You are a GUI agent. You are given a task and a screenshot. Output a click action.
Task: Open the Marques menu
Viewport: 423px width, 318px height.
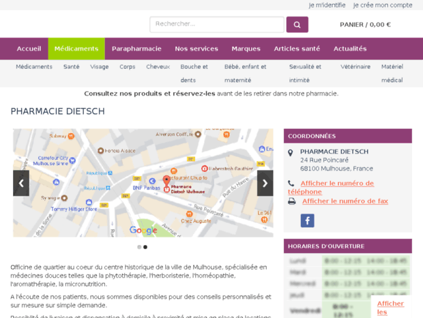pyautogui.click(x=246, y=49)
